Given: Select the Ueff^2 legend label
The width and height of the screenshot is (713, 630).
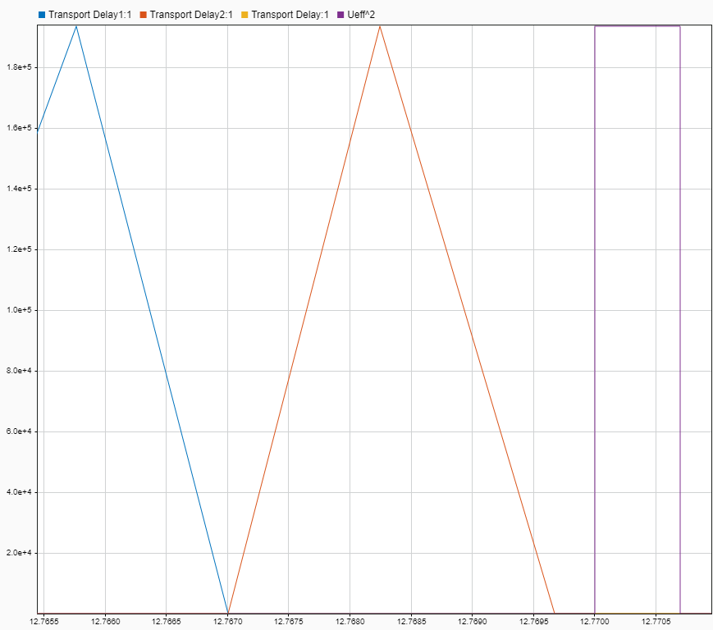Looking at the screenshot, I should [x=361, y=15].
